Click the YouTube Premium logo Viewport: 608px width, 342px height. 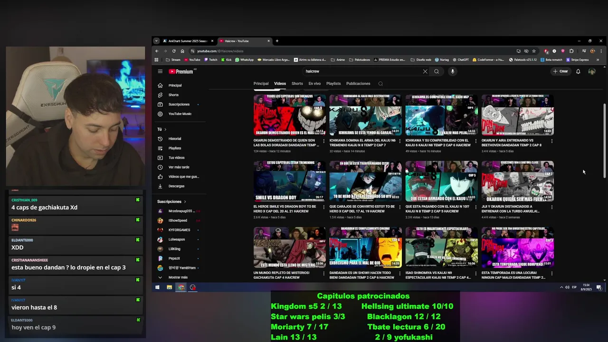pyautogui.click(x=181, y=71)
